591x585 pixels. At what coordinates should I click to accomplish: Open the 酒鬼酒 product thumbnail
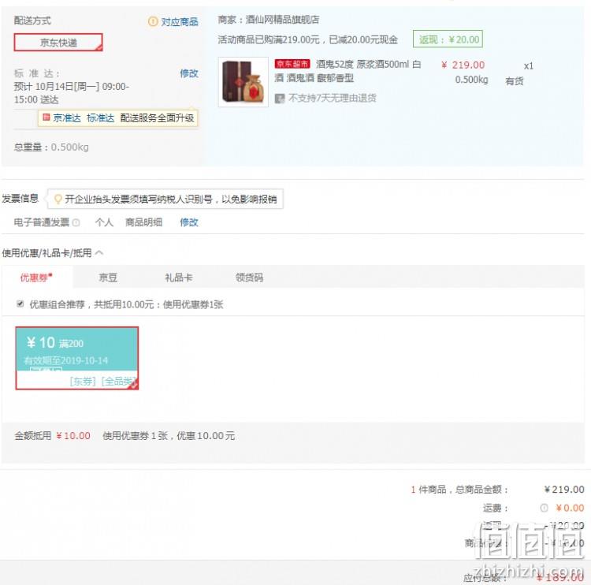point(243,82)
